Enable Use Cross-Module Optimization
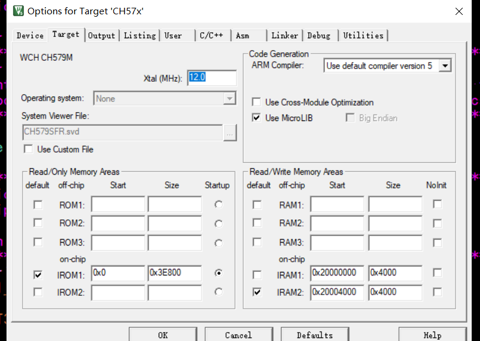 (256, 102)
